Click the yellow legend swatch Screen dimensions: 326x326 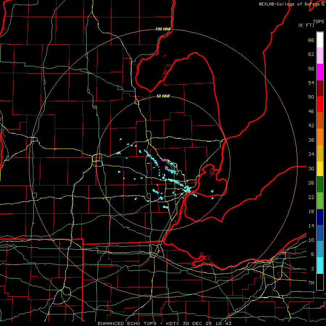(x=320, y=169)
